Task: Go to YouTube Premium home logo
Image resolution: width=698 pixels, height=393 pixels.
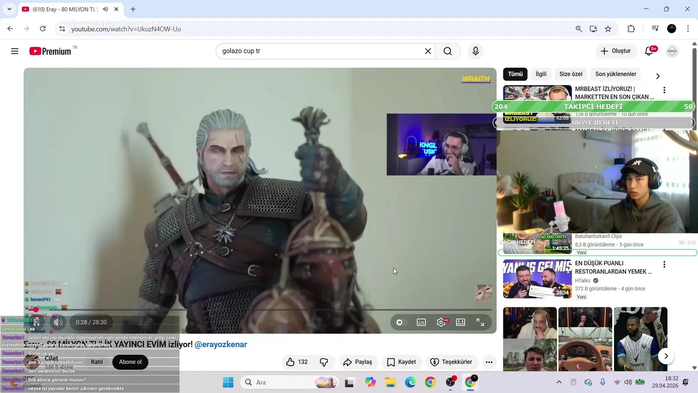Action: (x=50, y=51)
